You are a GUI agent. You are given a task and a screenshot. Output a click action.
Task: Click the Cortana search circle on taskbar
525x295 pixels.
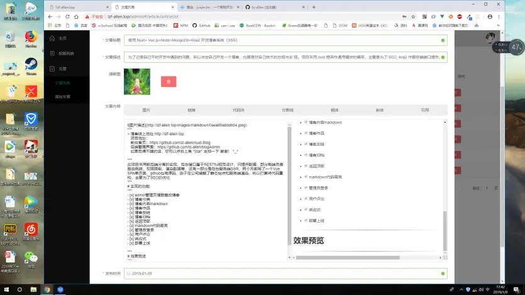coord(19,289)
